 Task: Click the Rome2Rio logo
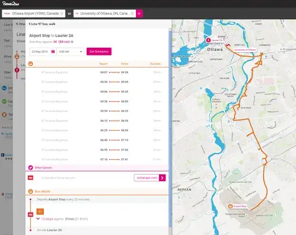10,4
